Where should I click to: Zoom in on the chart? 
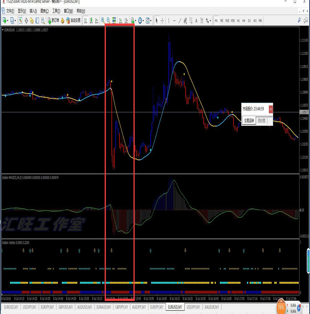pos(103,20)
